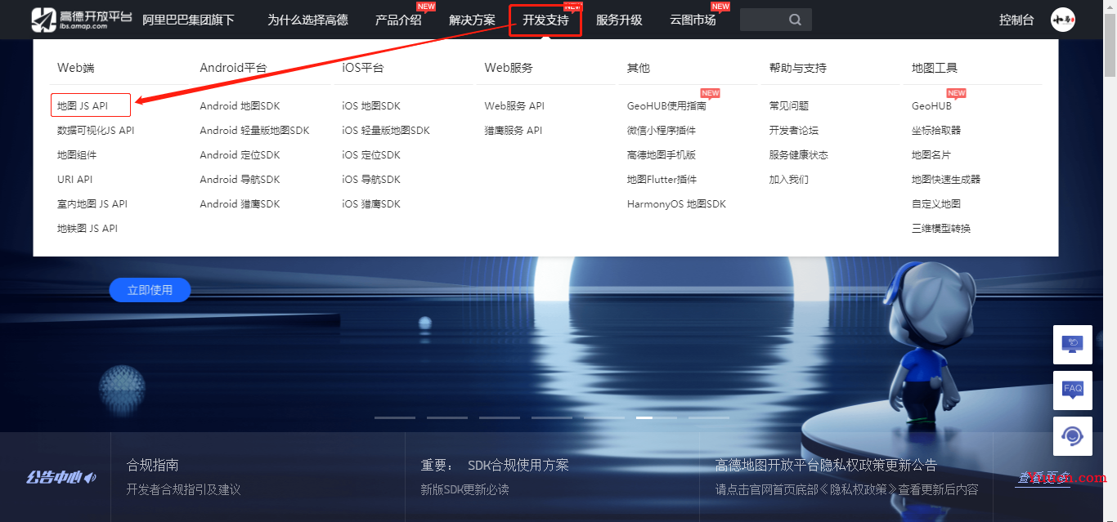Open 地图名片 tool

point(931,155)
